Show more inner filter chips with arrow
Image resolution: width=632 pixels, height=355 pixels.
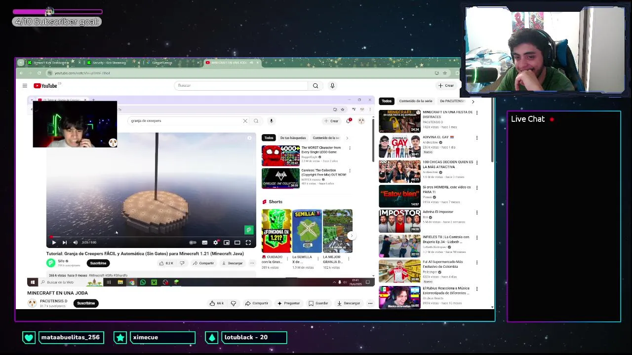point(347,138)
